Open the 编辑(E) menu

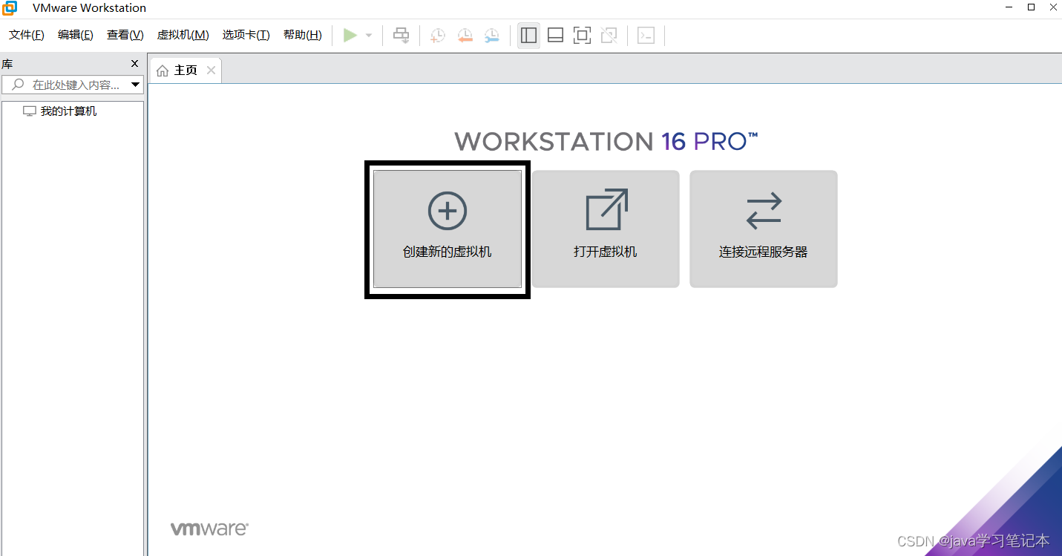click(76, 35)
